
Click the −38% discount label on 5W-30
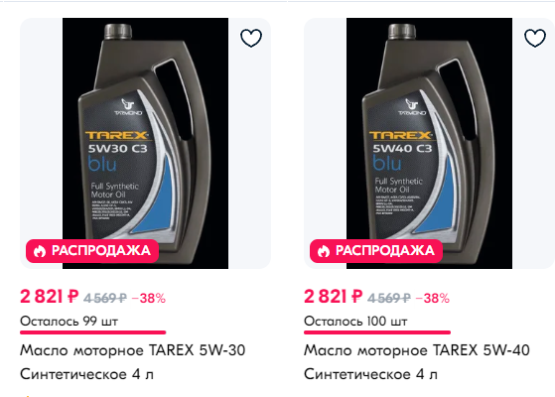coord(149,299)
